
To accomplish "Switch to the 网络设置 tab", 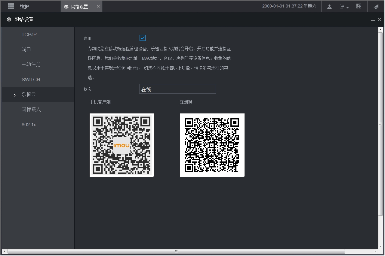I will point(79,7).
